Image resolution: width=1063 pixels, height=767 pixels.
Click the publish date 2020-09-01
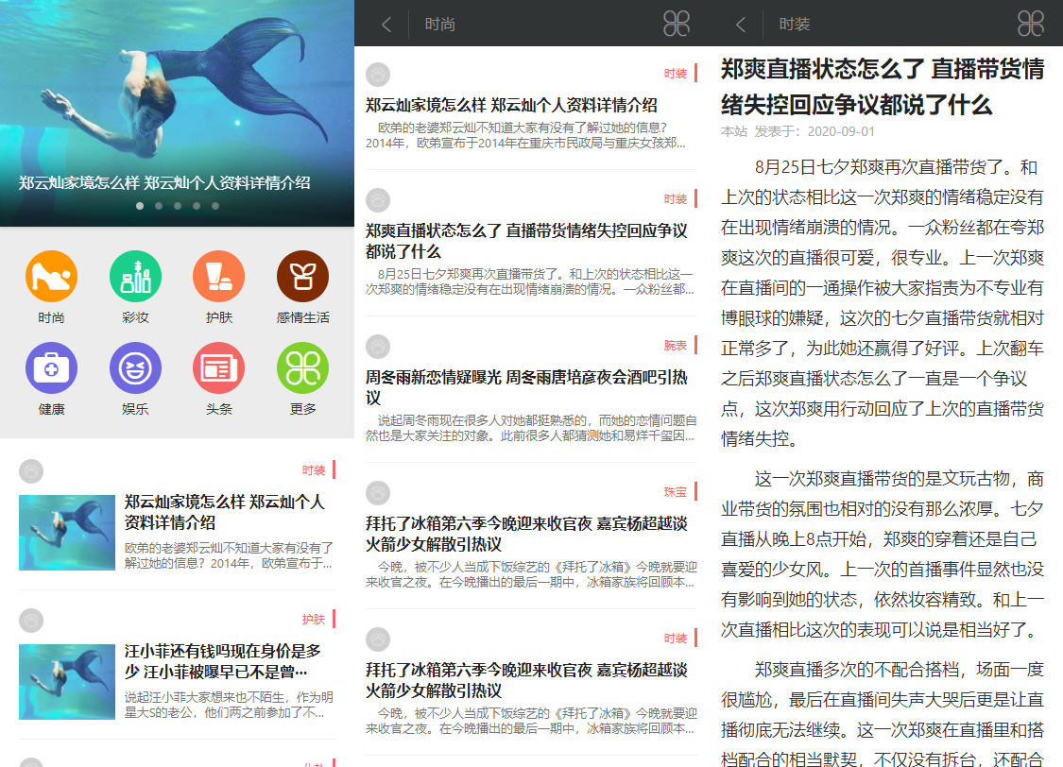coord(841,131)
